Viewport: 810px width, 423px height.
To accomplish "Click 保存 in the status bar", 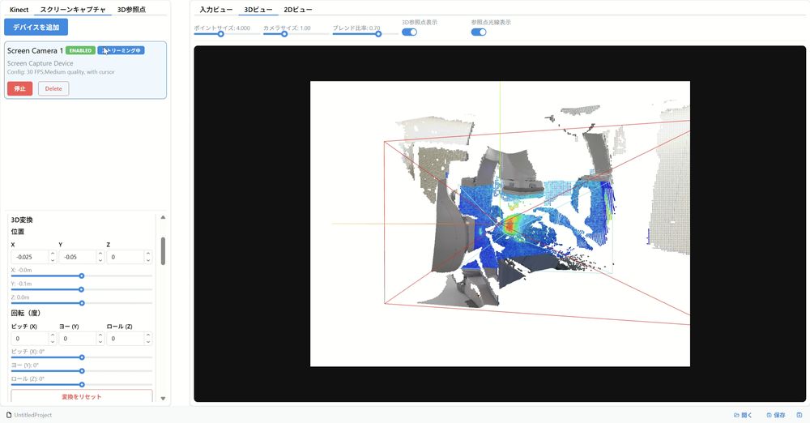I will tap(776, 415).
